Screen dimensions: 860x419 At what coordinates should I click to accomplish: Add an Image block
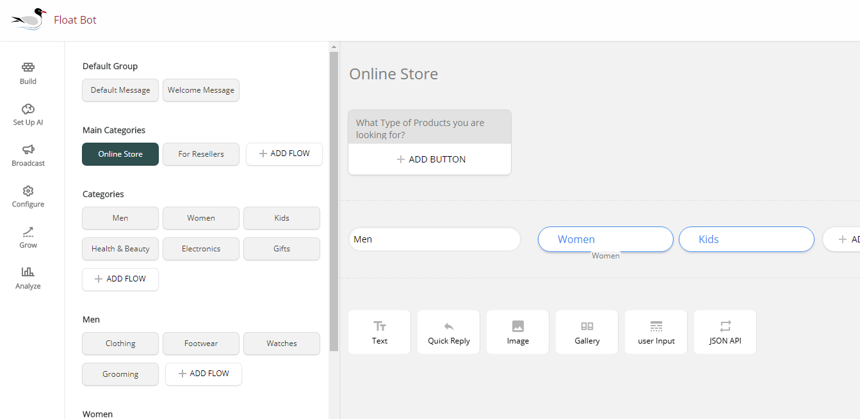(x=518, y=332)
